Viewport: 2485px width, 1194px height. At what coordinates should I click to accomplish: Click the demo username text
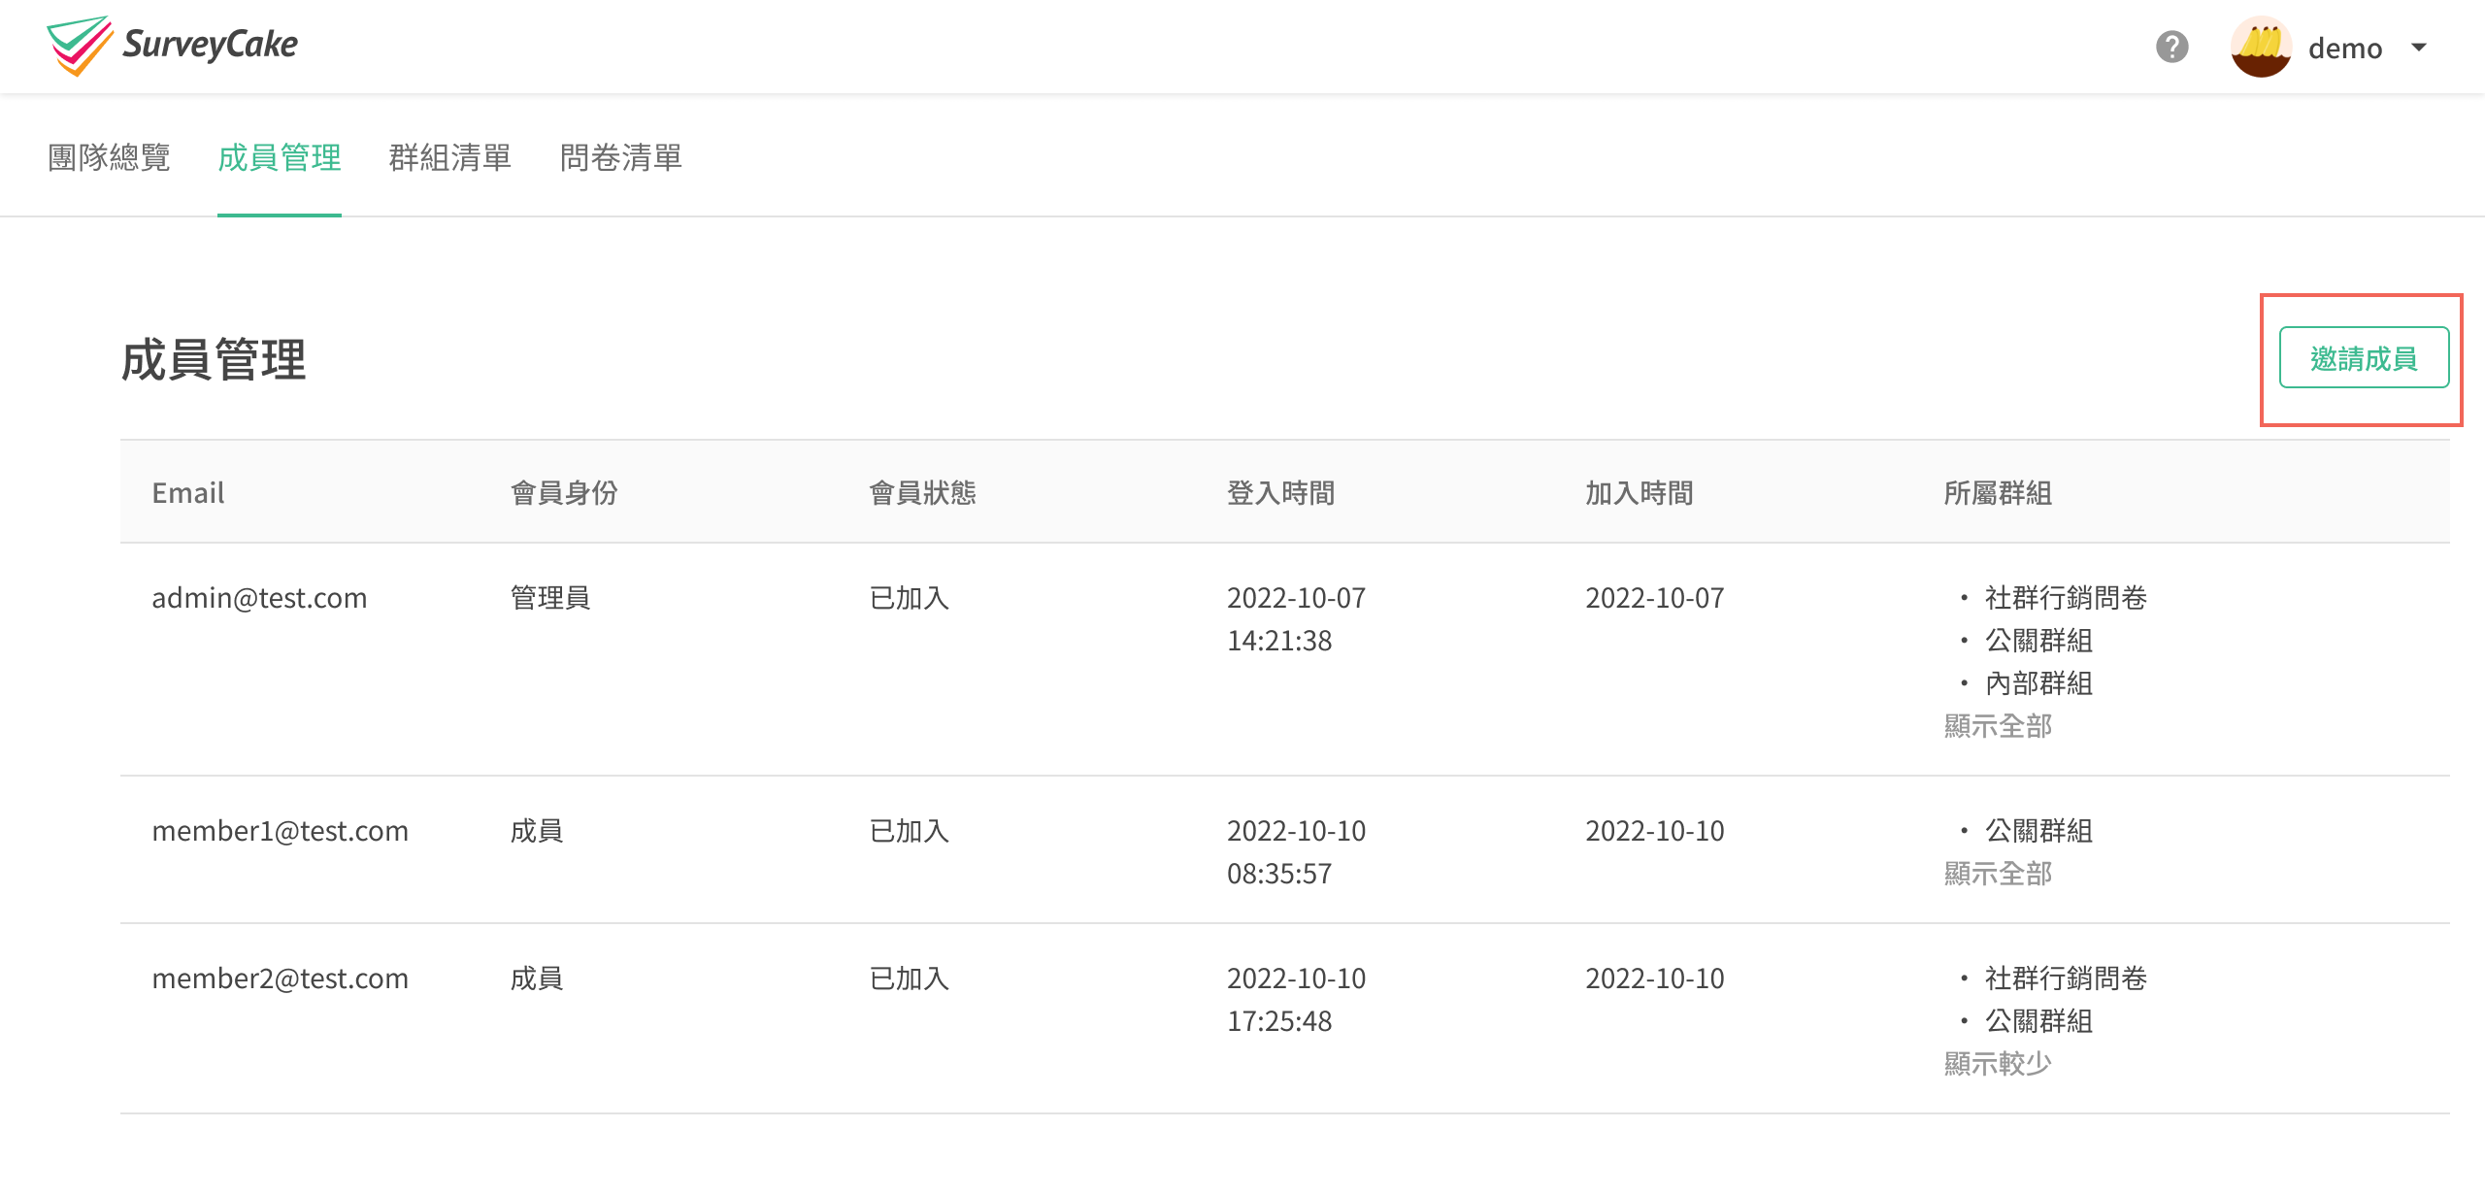pos(2344,49)
